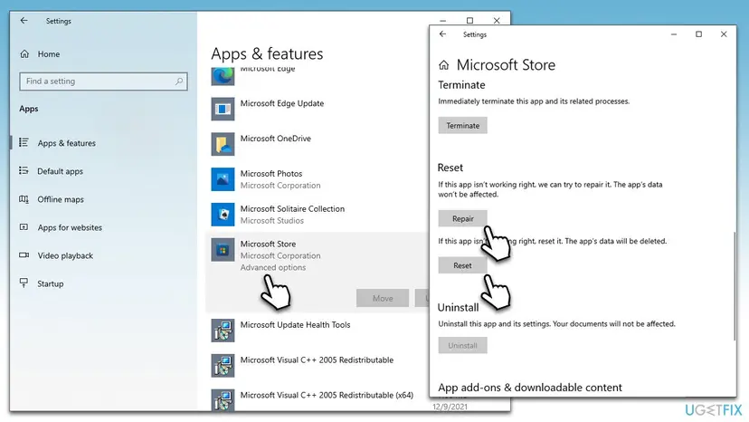749x422 pixels.
Task: Select Microsoft Update Health Tools text
Action: [295, 325]
